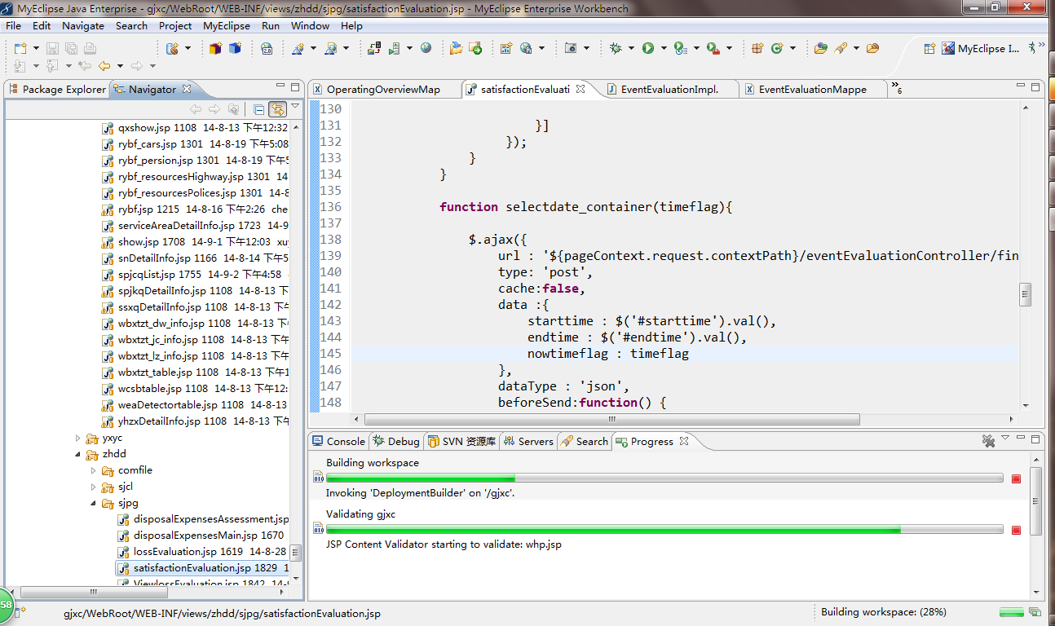
Task: Expand the yxyc folder
Action: click(x=77, y=438)
